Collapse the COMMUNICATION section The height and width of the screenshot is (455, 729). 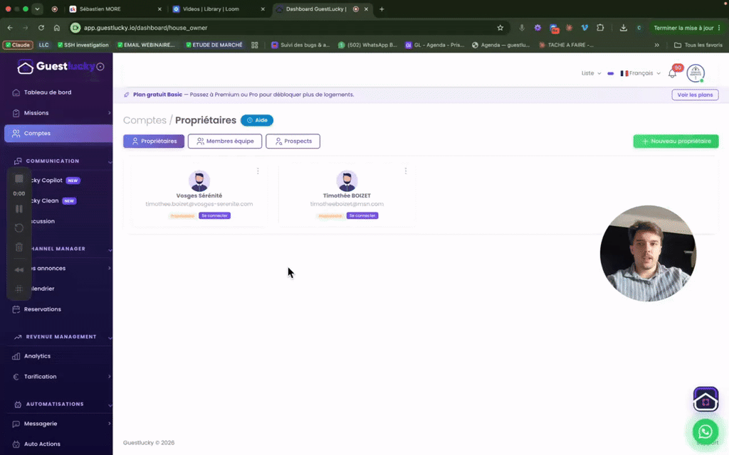click(110, 161)
